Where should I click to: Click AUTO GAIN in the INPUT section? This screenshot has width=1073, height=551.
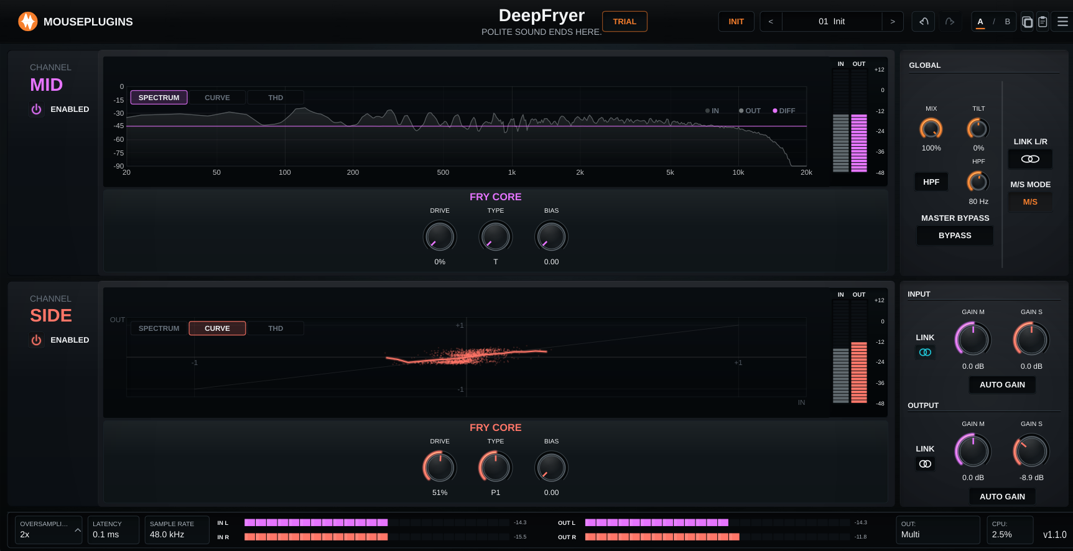tap(1002, 385)
